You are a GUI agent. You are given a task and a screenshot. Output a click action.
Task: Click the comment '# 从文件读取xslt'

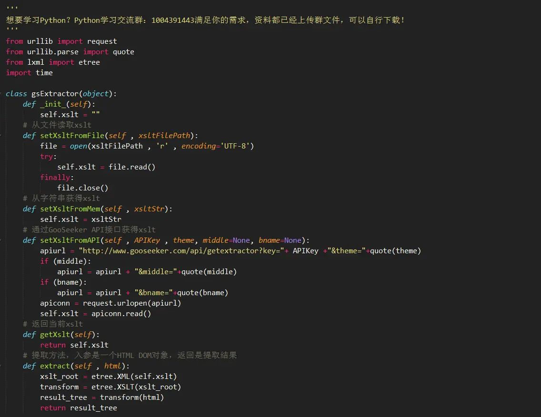pos(57,125)
